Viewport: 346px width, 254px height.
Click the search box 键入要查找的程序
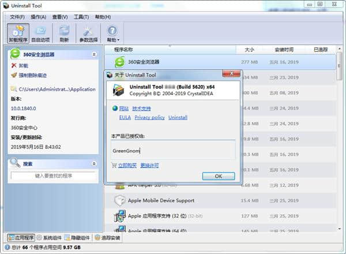(54, 176)
